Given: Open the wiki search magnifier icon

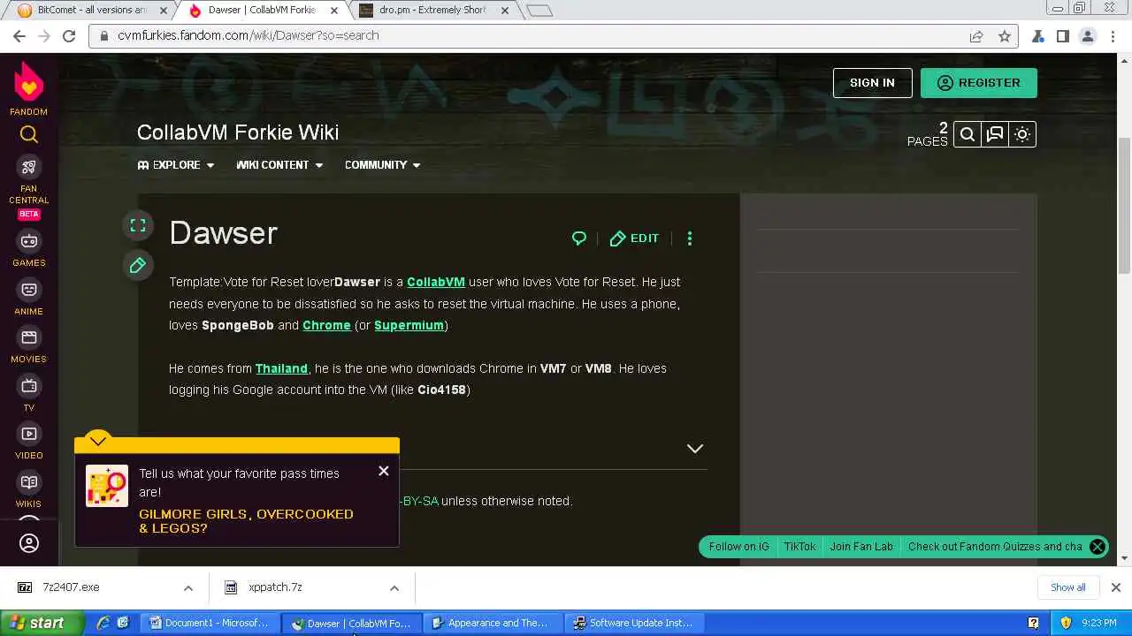Looking at the screenshot, I should tap(968, 134).
